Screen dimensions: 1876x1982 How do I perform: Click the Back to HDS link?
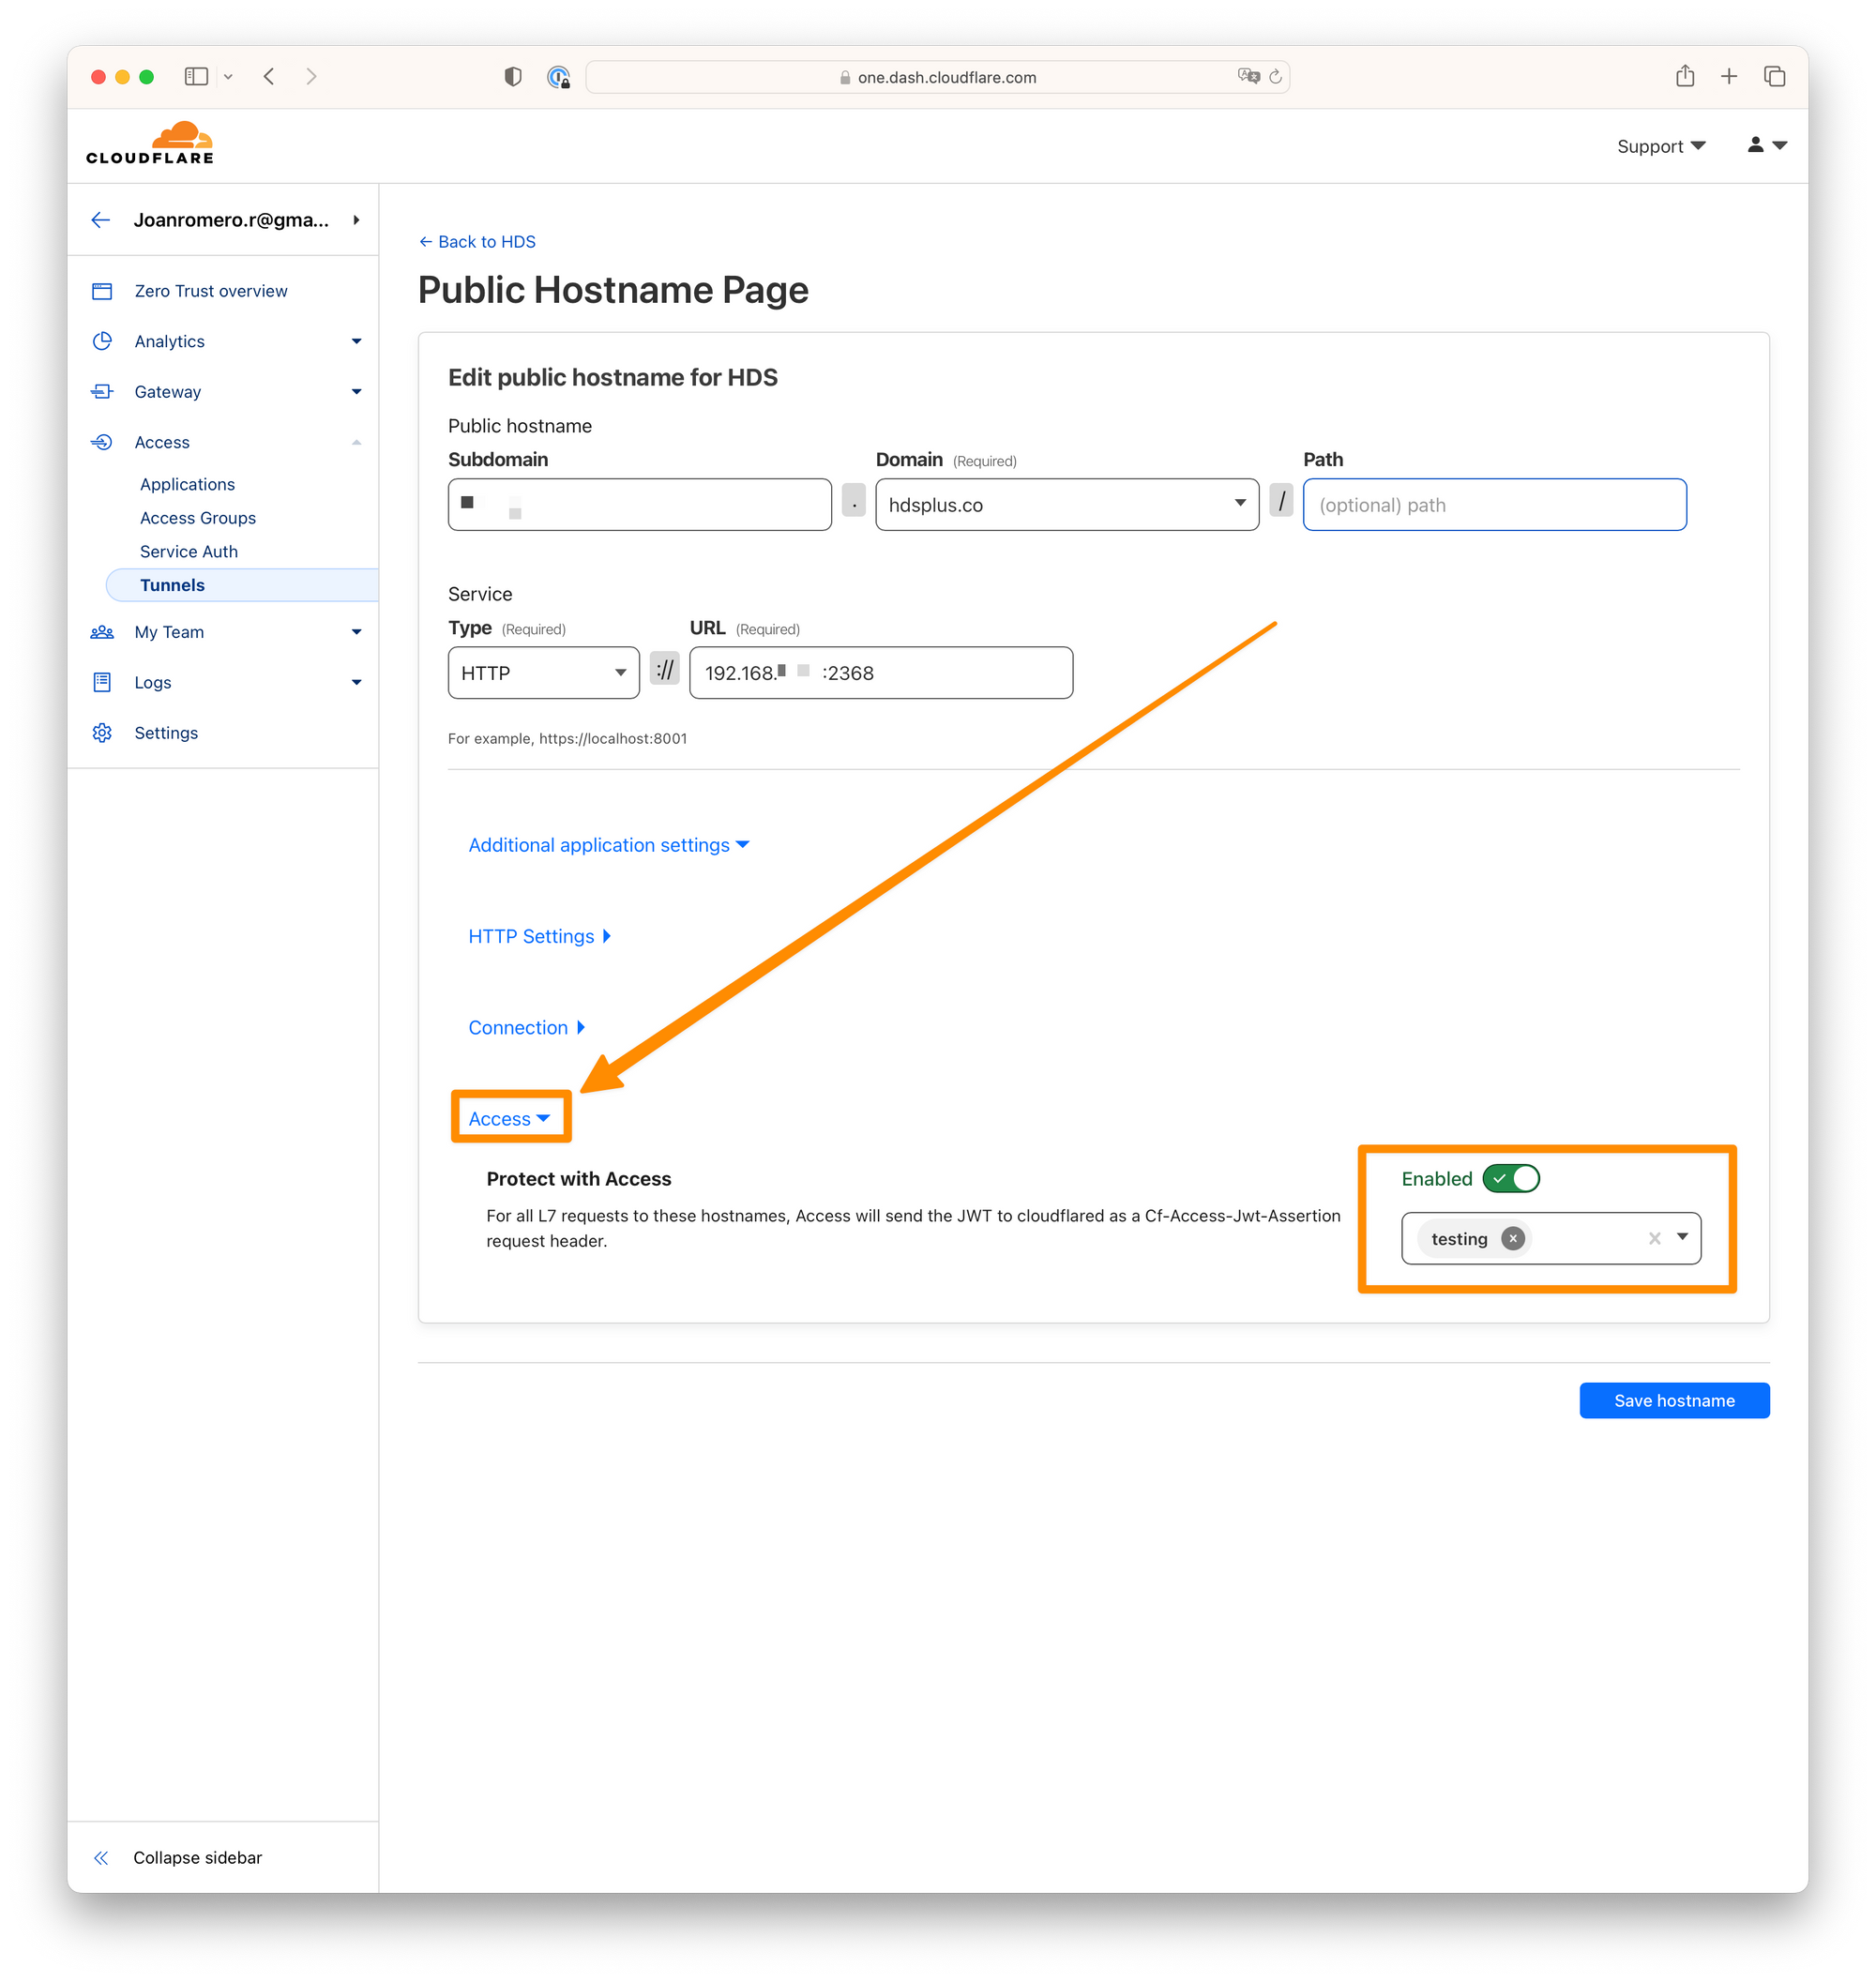477,242
